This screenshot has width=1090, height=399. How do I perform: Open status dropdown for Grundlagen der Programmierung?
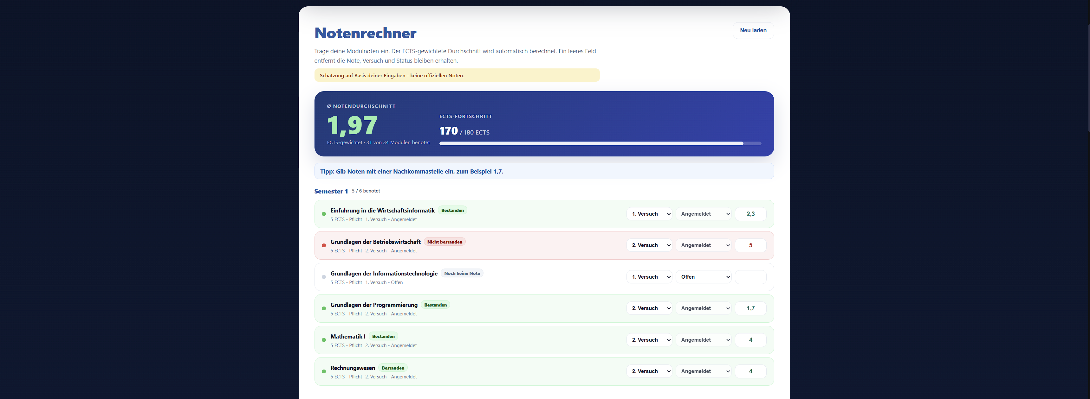tap(704, 308)
